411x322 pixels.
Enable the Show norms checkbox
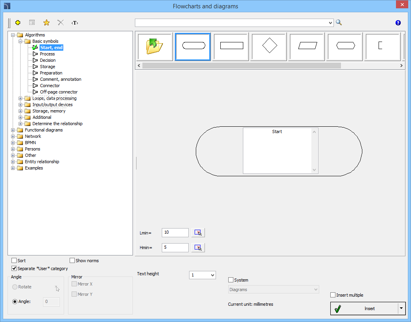coord(72,261)
